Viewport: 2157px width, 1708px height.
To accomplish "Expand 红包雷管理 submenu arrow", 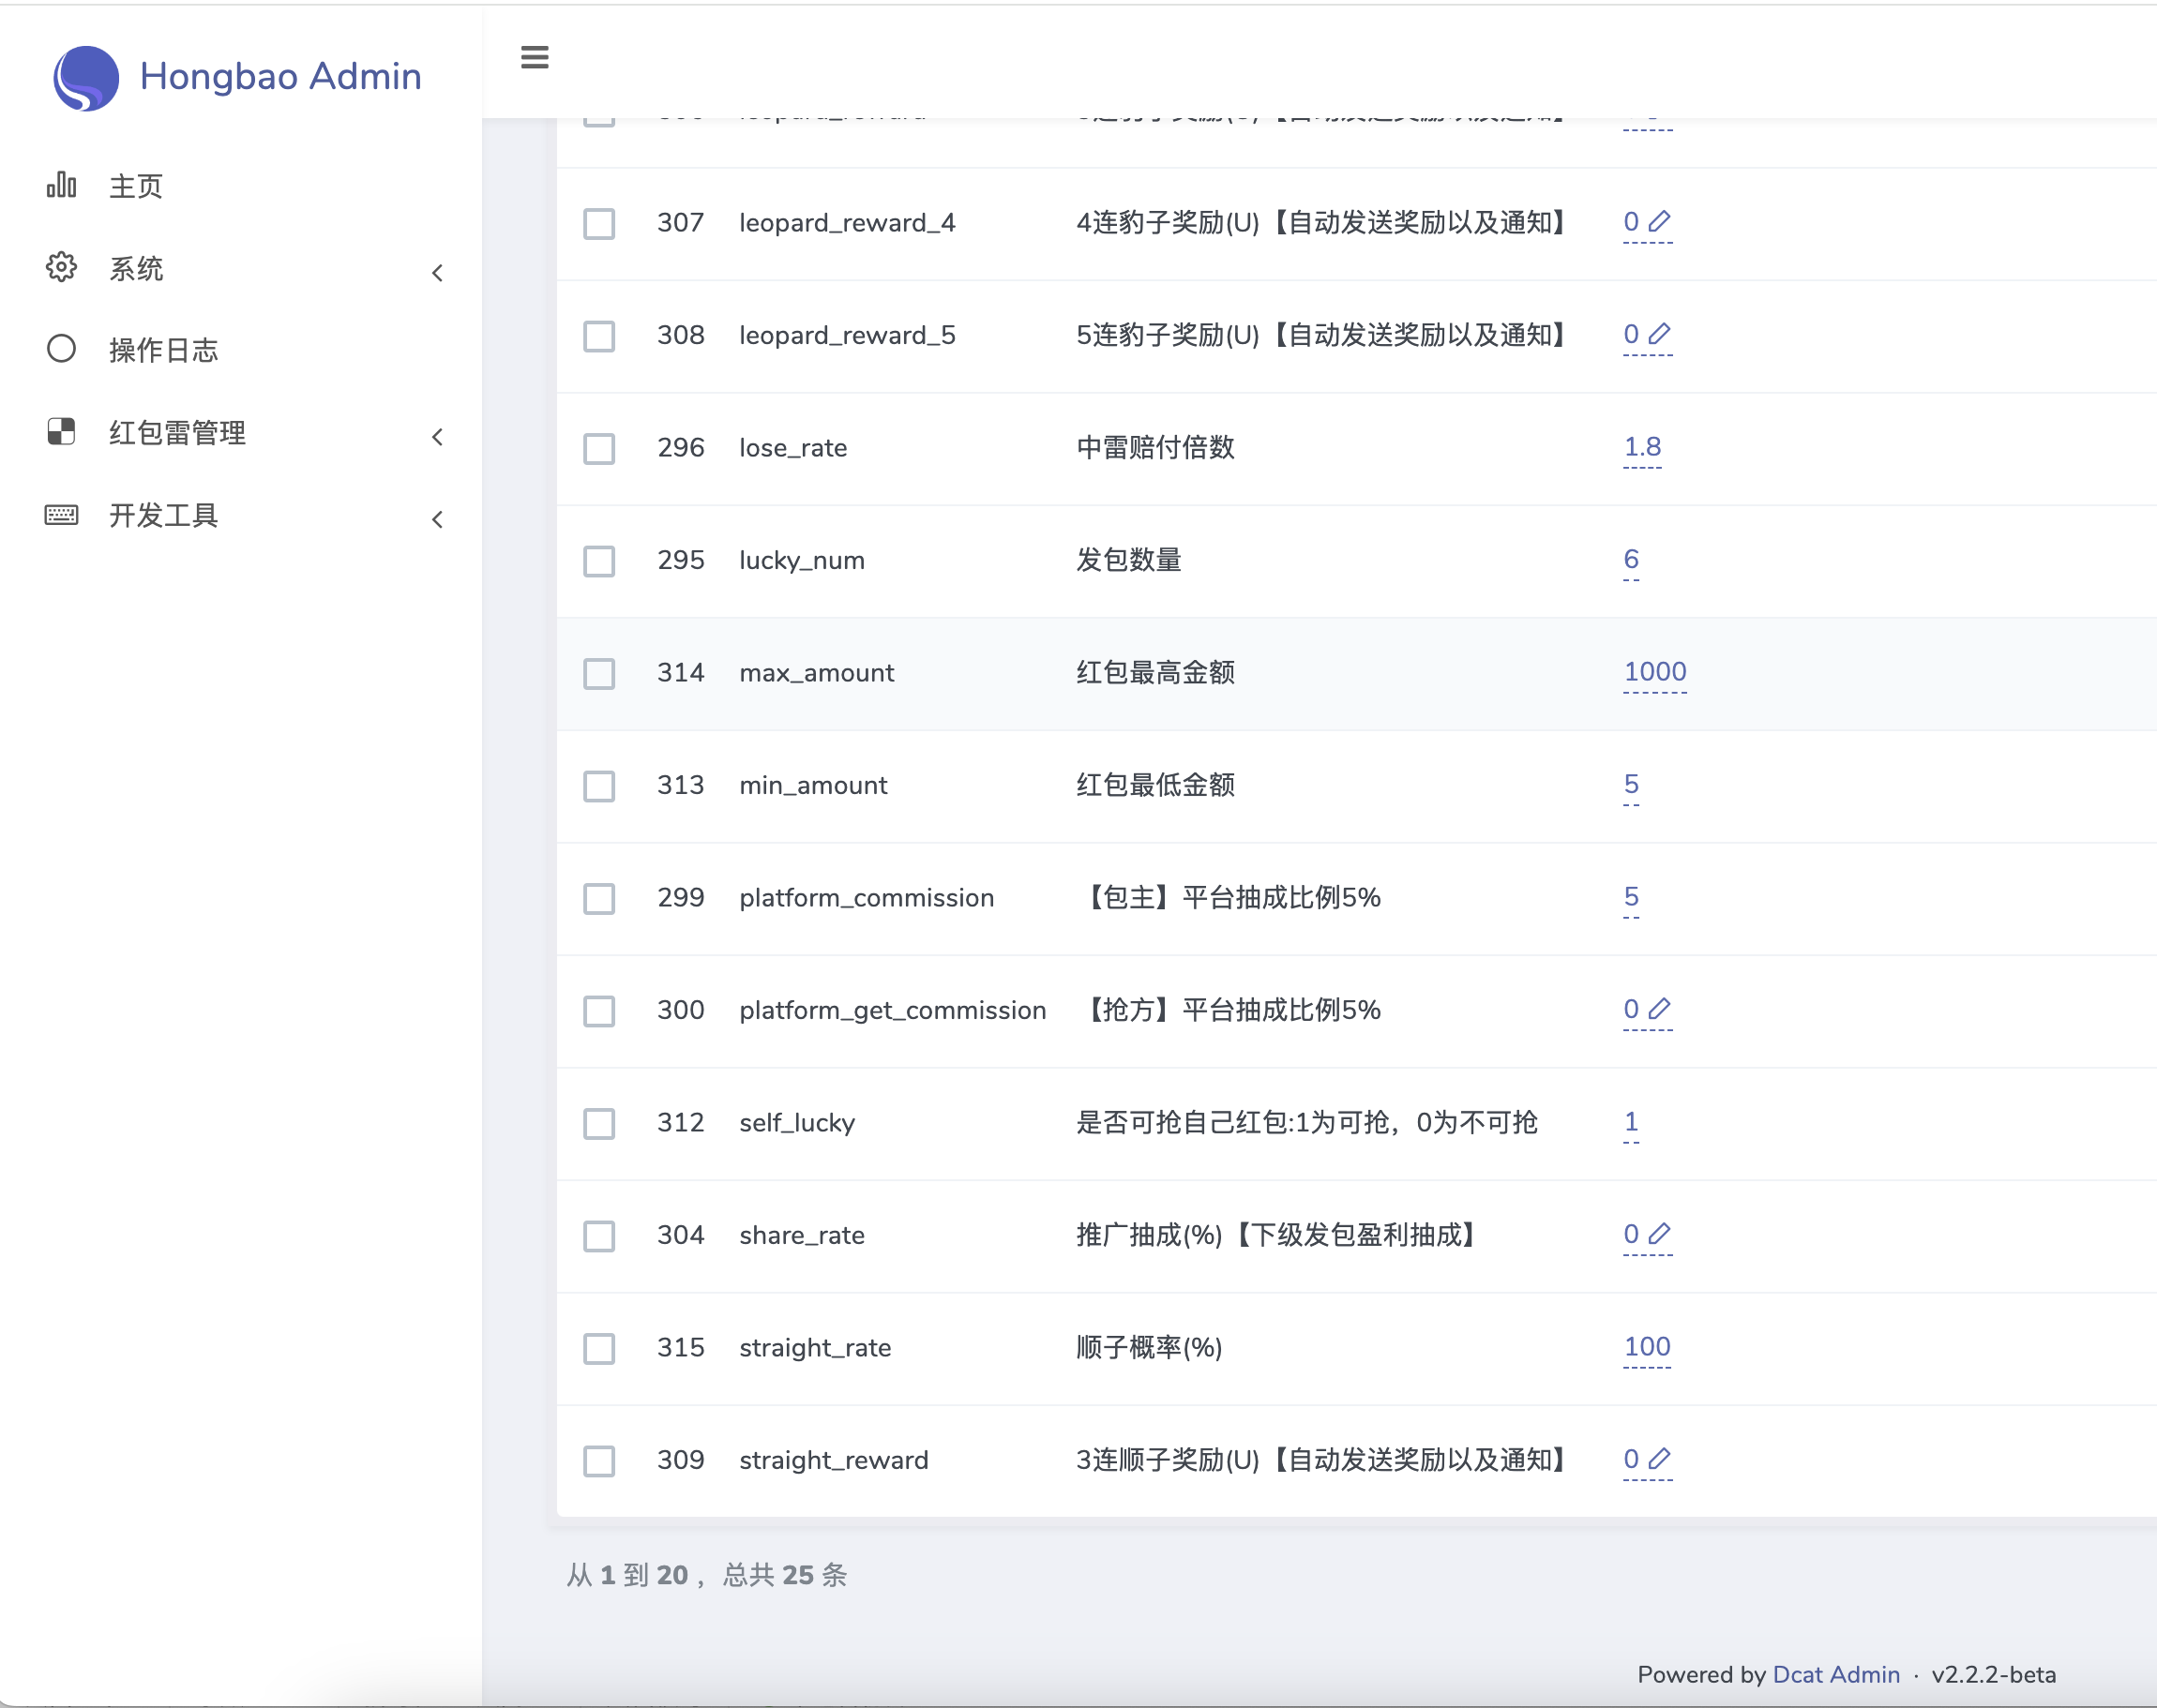I will click(437, 437).
